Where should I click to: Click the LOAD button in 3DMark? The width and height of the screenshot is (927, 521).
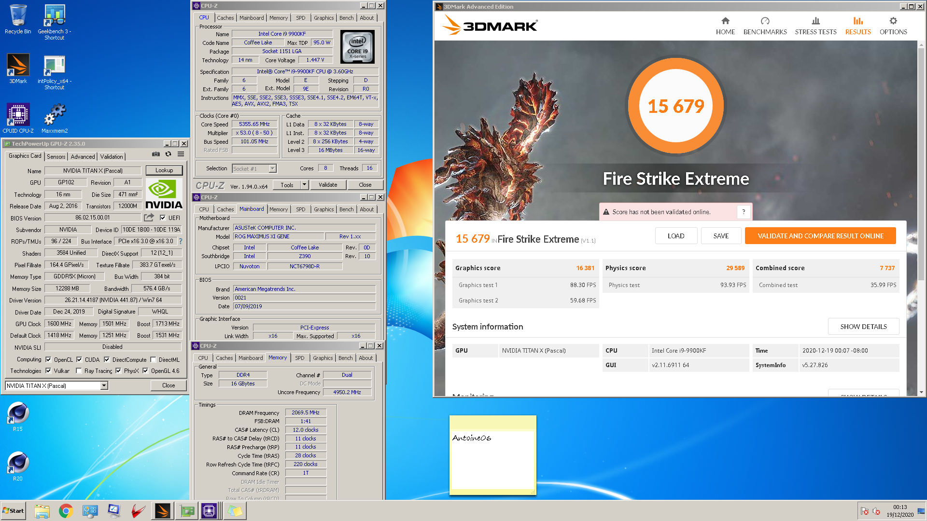coord(676,236)
